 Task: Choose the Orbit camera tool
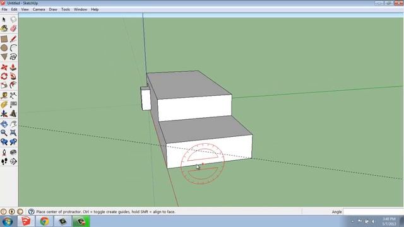4,124
